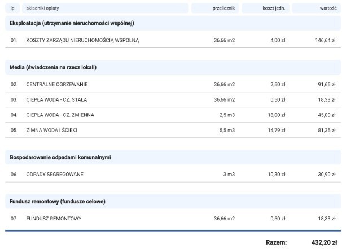The image size is (342, 252).
Task: Select the ODPADY SEGREGOWANE row
Action: 55,175
